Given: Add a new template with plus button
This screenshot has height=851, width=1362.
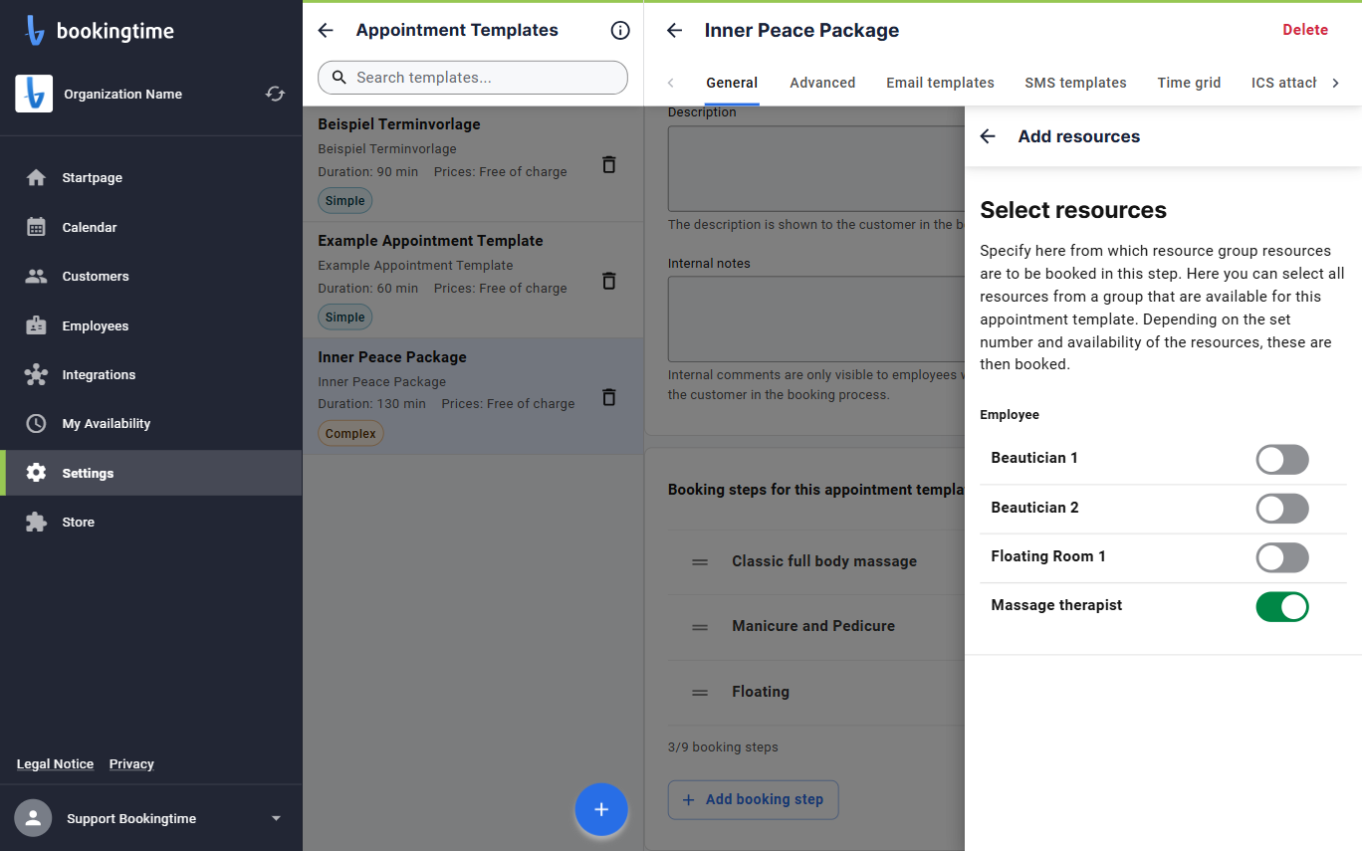Looking at the screenshot, I should (601, 809).
